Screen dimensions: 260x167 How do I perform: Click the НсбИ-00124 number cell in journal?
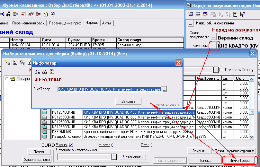(x=25, y=45)
